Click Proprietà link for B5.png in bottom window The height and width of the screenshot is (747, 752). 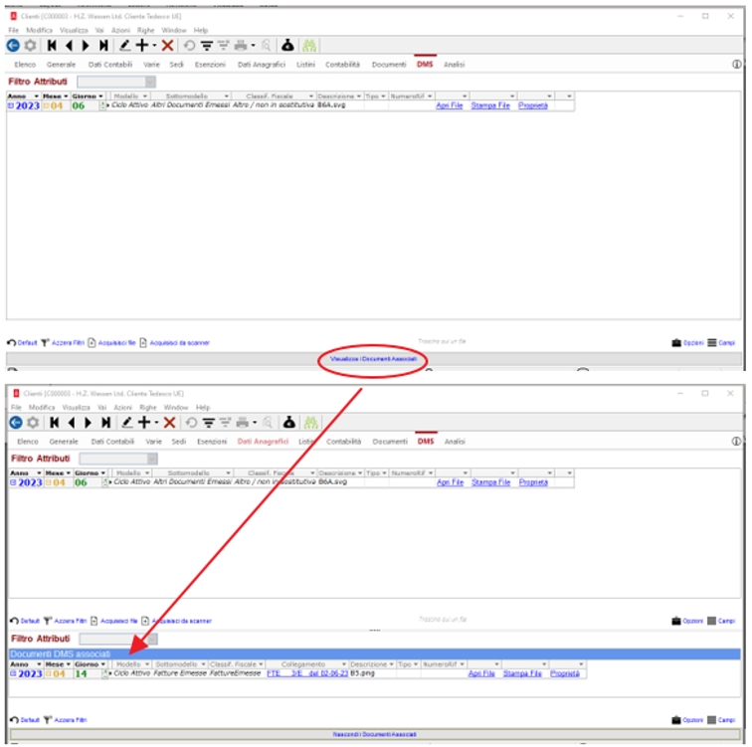564,673
